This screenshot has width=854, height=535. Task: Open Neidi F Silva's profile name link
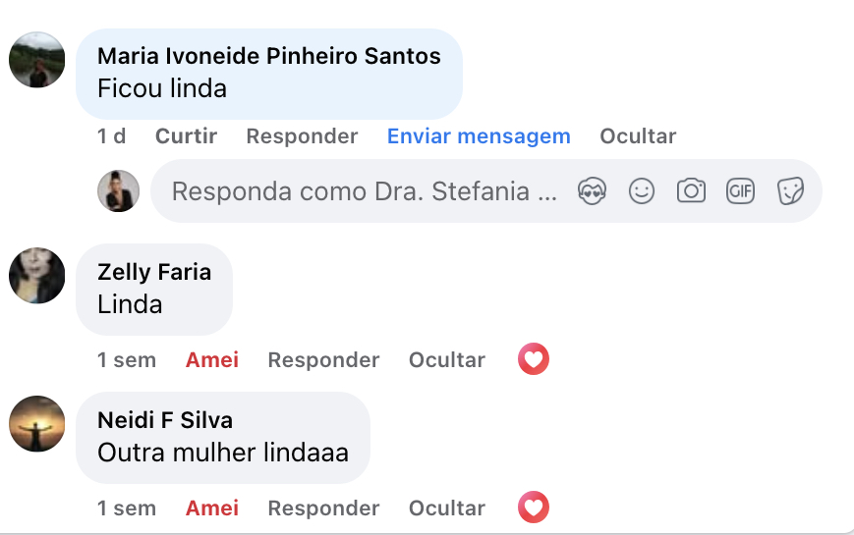coord(165,420)
